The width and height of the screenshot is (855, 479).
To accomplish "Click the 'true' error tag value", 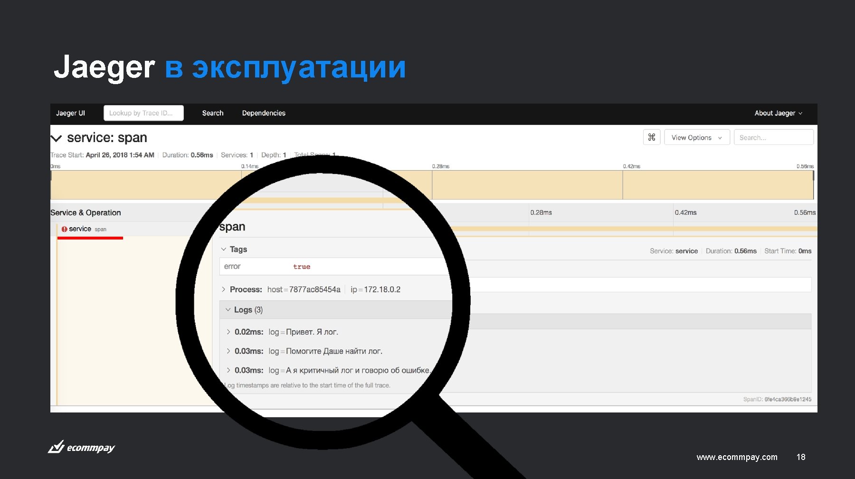I will (302, 267).
